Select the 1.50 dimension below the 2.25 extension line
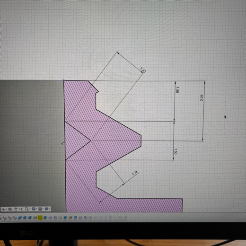 click(x=176, y=151)
